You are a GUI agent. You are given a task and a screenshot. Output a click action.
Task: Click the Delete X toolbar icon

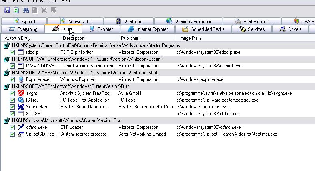(x=44, y=10)
